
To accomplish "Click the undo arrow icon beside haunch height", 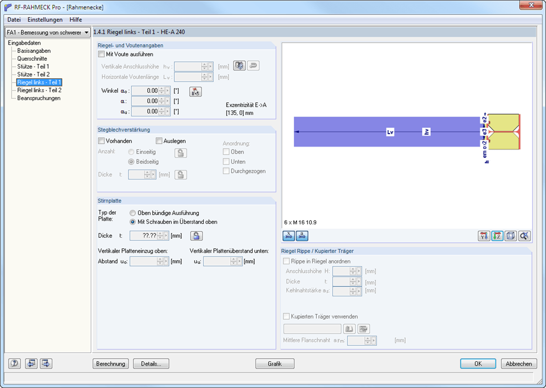I will coord(253,66).
